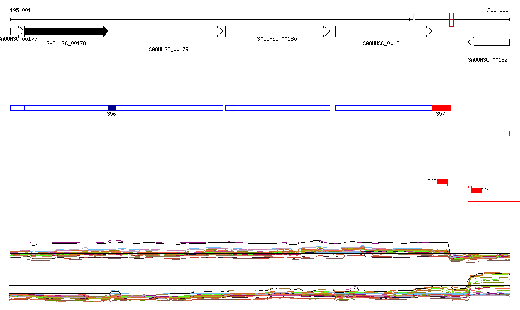Click the 195 001 start coordinate label

pos(20,10)
